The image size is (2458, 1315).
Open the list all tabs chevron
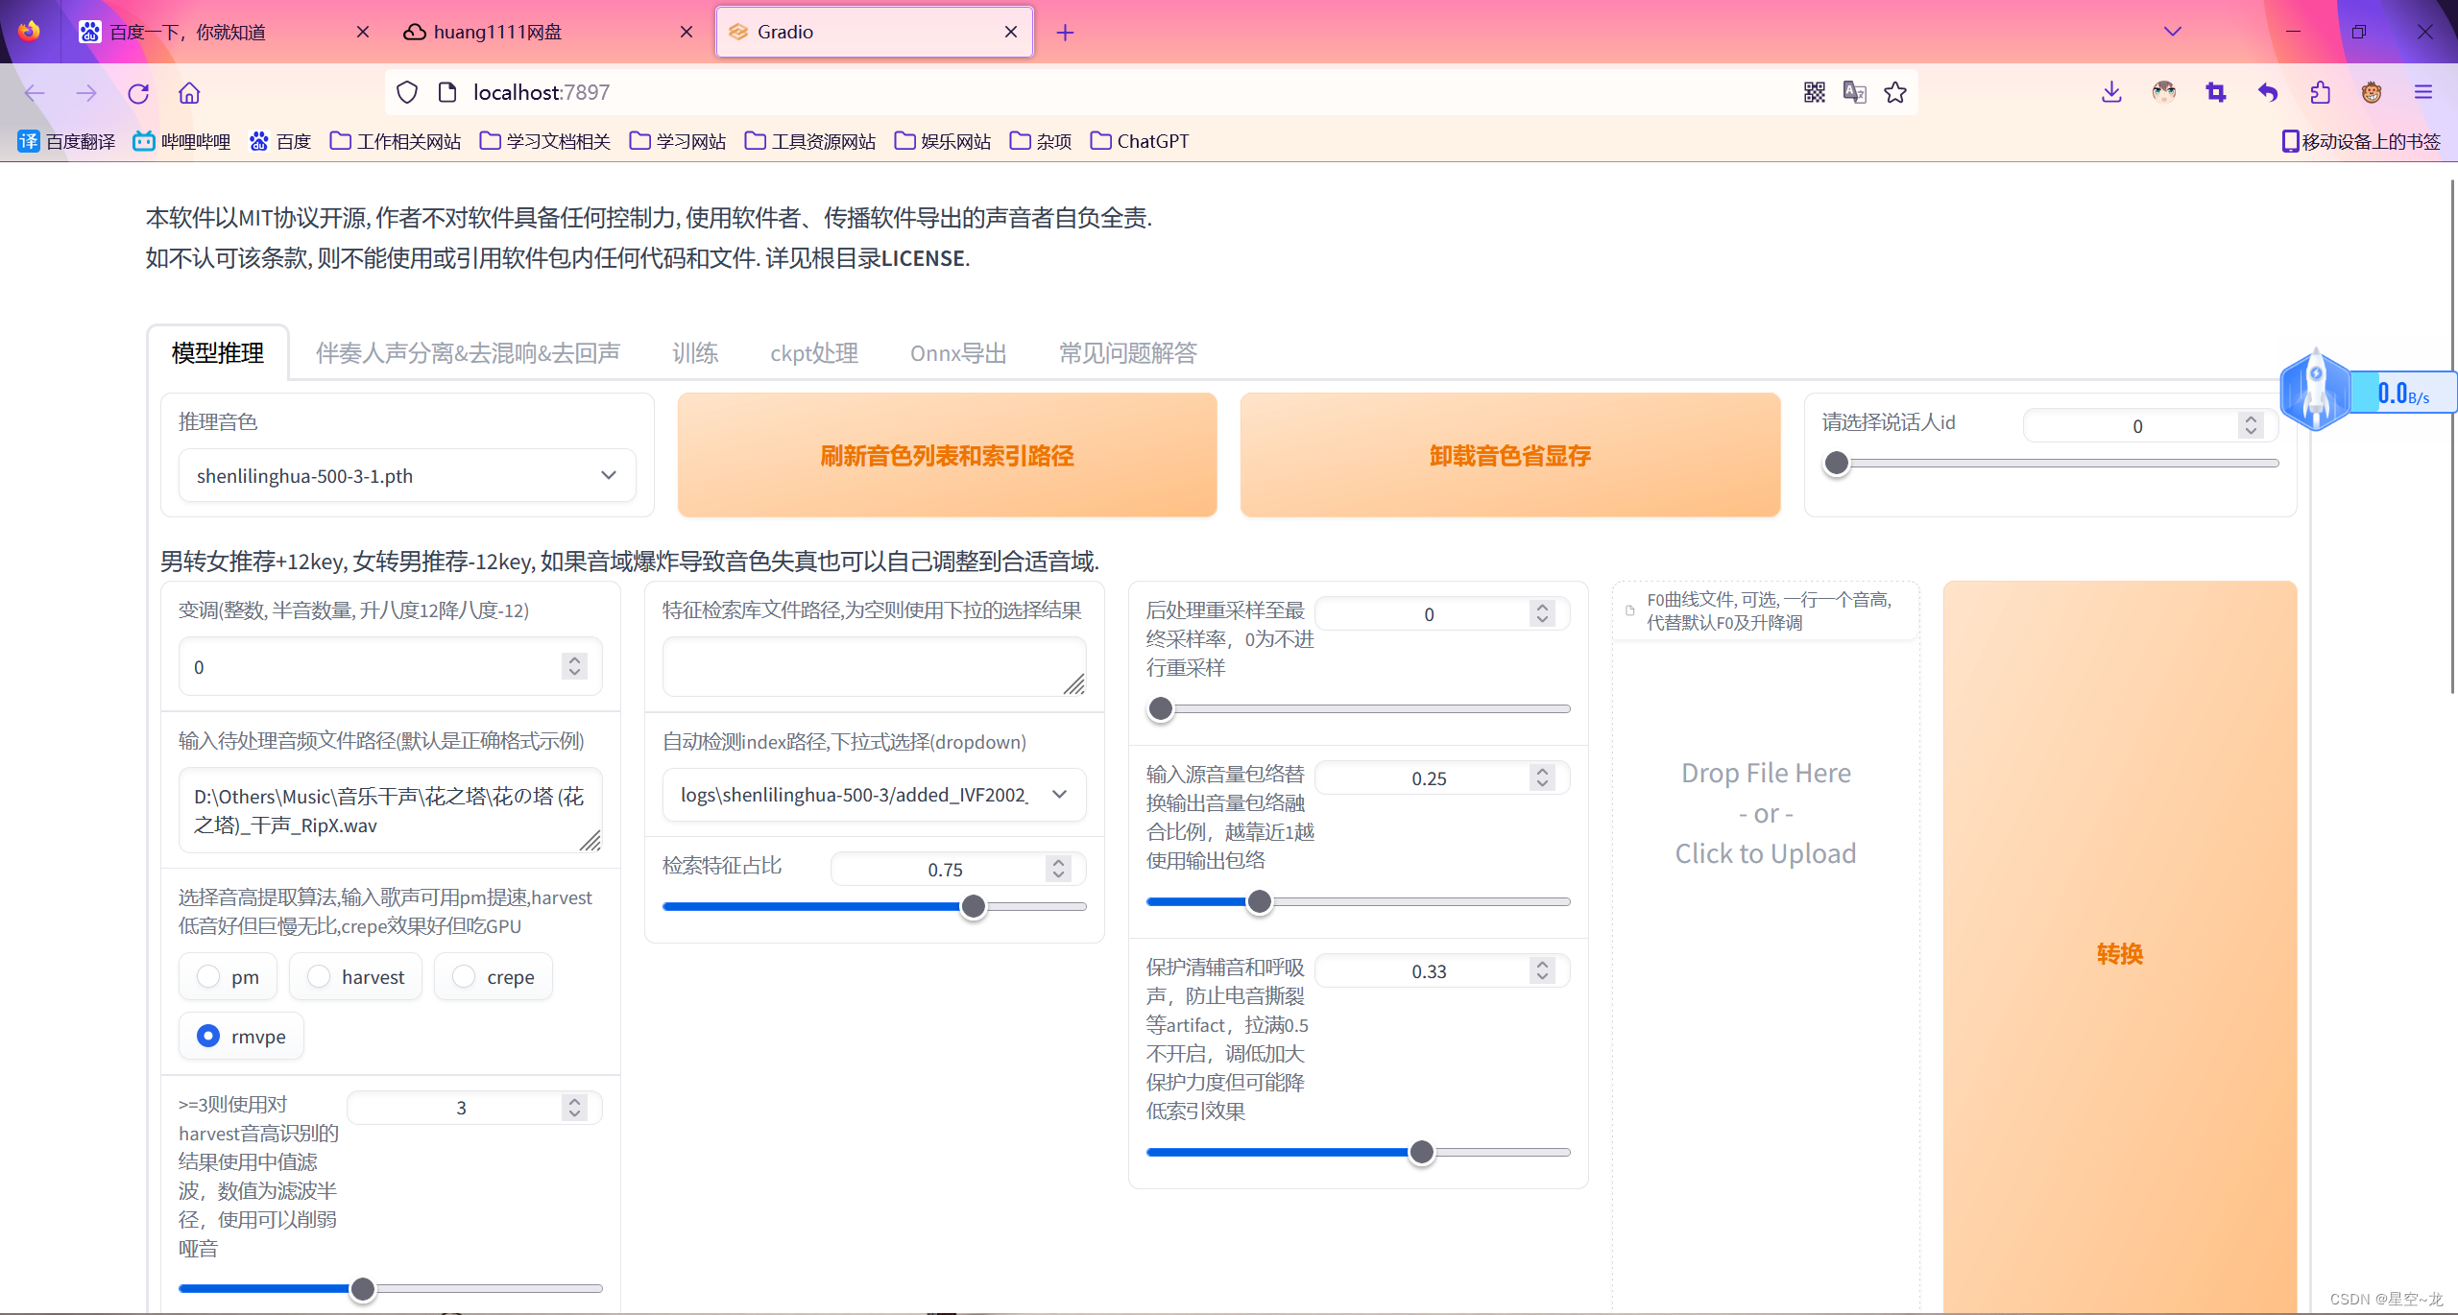pos(2173,32)
